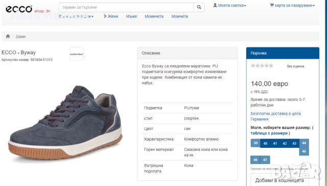Select shoe size 39
The image size is (327, 186).
tap(255, 143)
